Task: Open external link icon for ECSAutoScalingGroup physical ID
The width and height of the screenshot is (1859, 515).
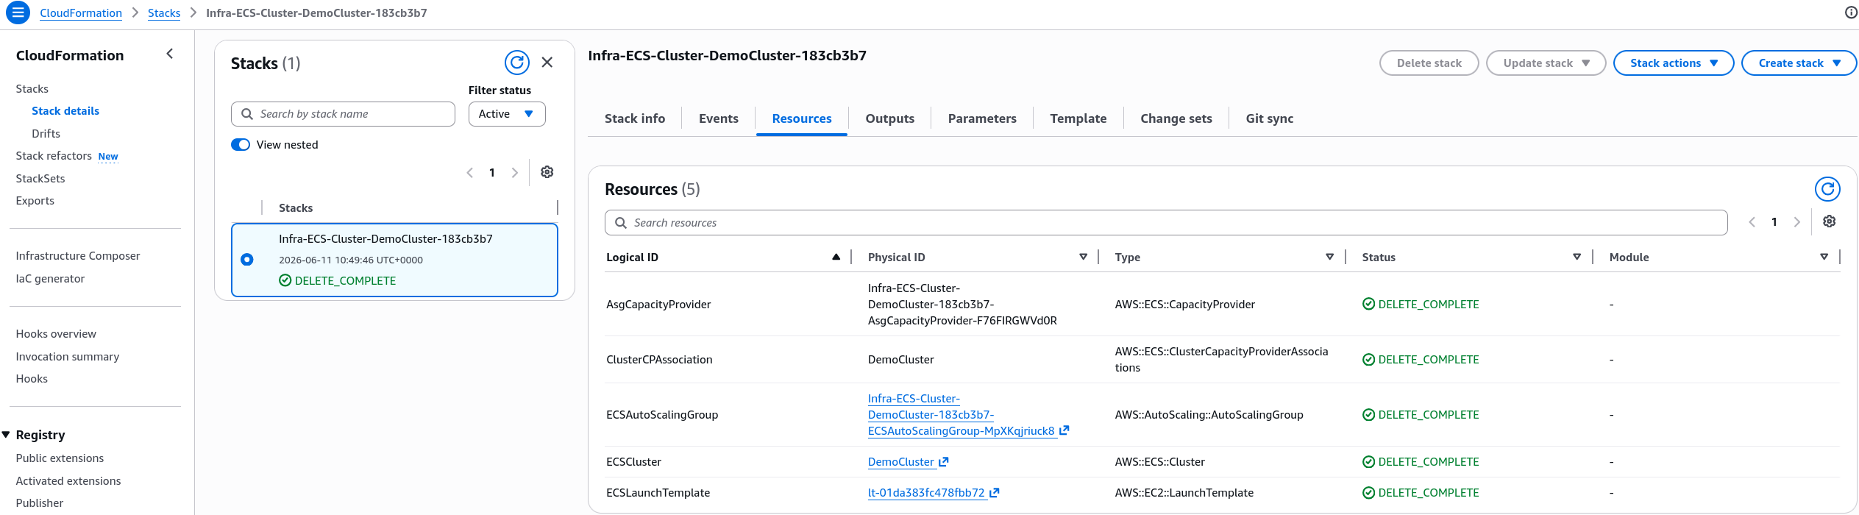Action: (1064, 431)
